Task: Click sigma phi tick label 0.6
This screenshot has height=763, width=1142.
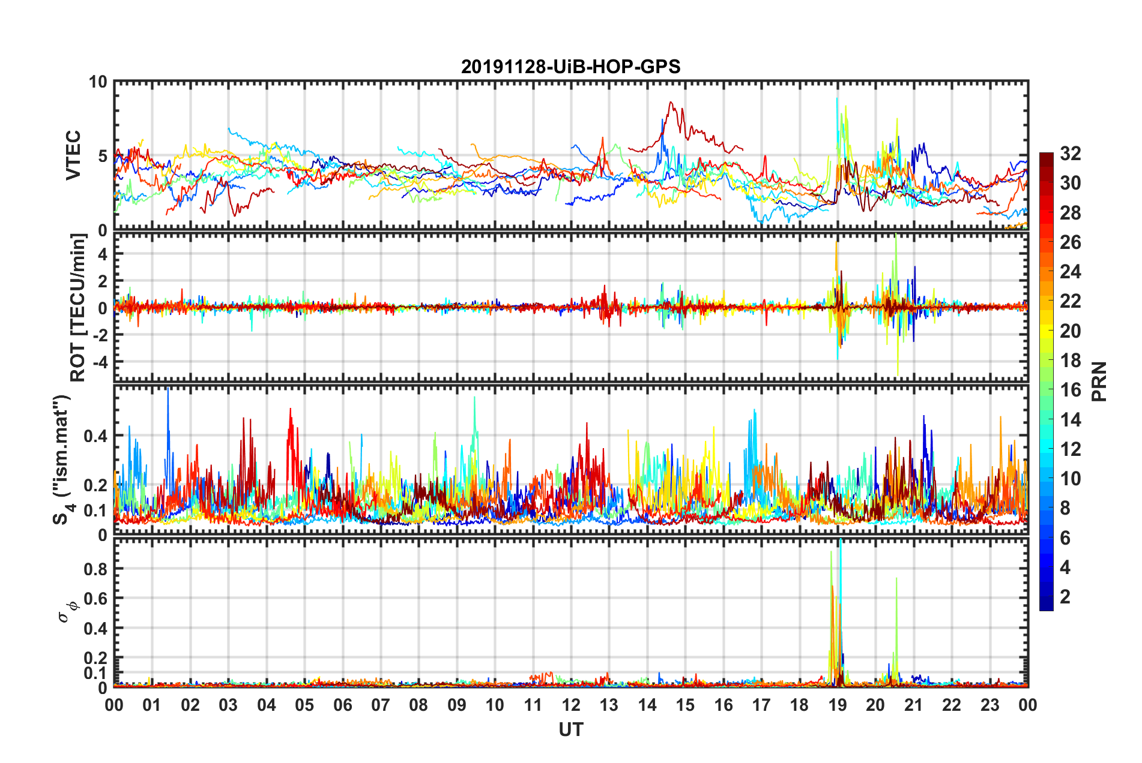Action: click(96, 599)
